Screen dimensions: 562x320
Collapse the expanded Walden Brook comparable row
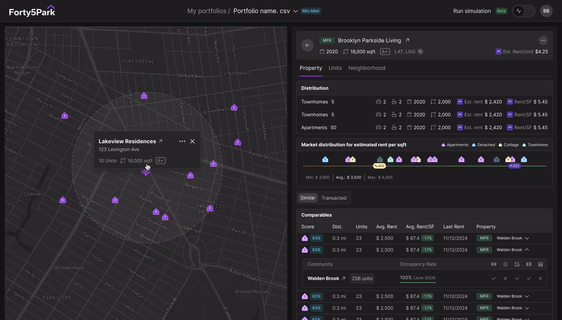527,250
